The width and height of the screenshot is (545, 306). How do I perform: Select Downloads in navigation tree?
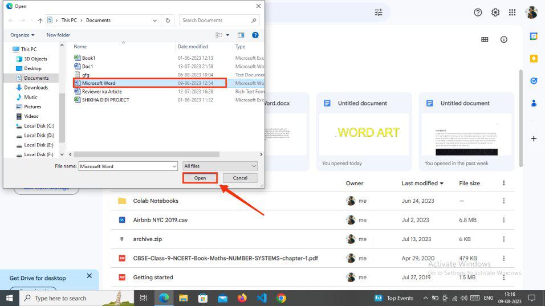(x=32, y=88)
